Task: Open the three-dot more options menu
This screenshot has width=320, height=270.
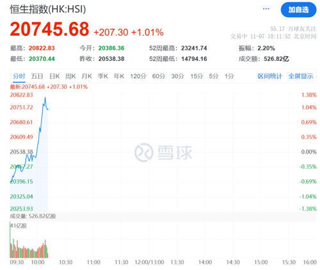Action: 266,9
